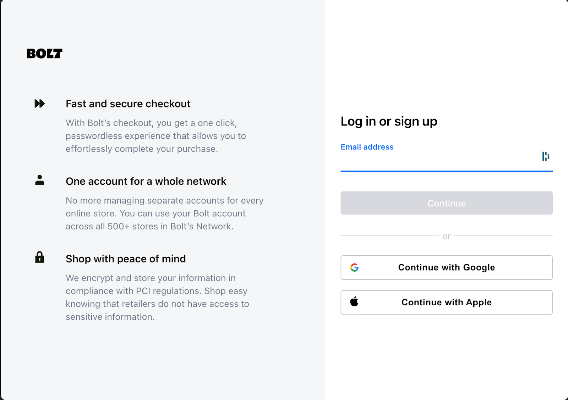This screenshot has height=400, width=568.
Task: Click the Email address field label
Action: click(x=367, y=147)
